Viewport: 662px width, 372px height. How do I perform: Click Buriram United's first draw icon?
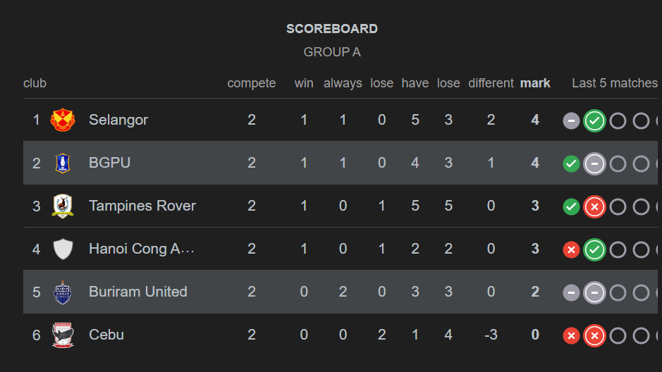pyautogui.click(x=571, y=292)
